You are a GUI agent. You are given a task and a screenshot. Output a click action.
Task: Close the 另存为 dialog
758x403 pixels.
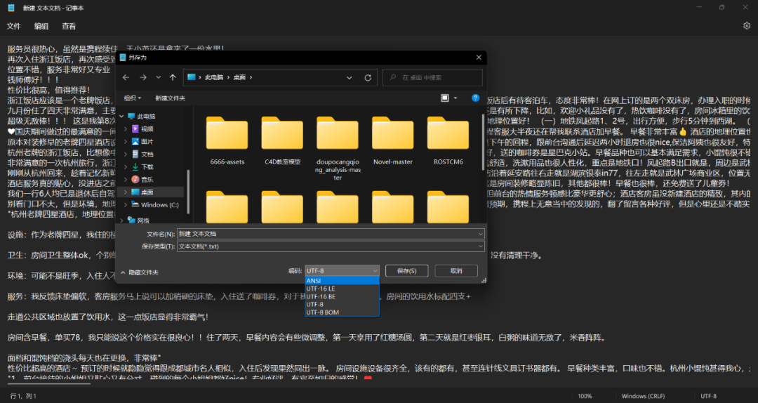(479, 57)
